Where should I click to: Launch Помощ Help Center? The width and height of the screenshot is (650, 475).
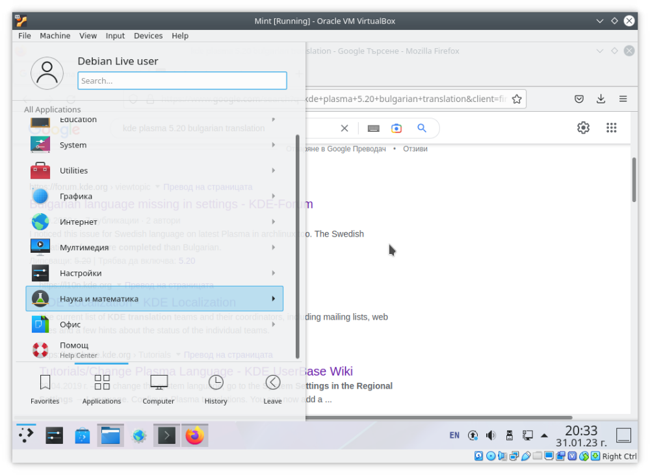[154, 350]
